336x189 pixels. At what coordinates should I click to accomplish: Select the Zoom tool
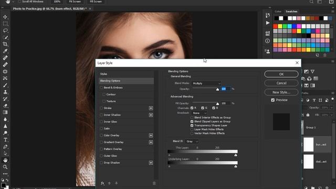click(x=5, y=167)
